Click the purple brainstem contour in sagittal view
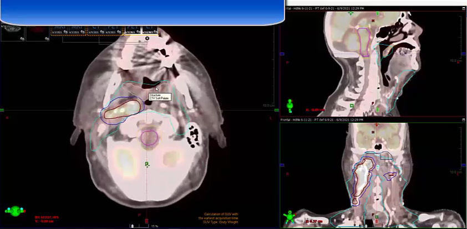The image size is (467, 229). point(364,43)
